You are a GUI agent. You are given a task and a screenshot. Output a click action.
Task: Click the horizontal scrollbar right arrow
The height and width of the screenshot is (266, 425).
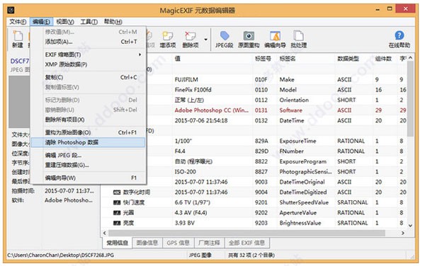pyautogui.click(x=403, y=233)
